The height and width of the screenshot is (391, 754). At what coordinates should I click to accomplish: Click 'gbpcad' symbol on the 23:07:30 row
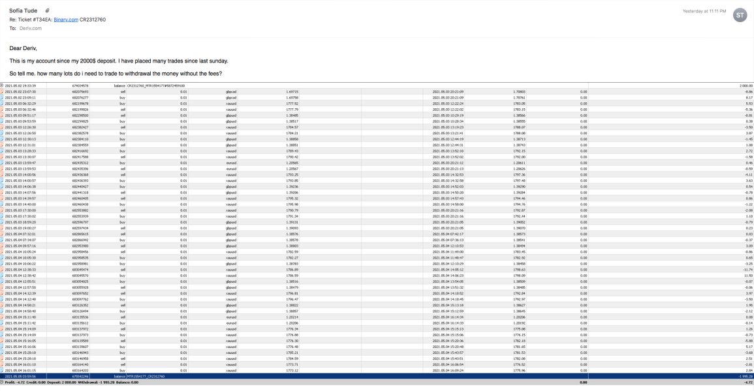[x=231, y=92]
